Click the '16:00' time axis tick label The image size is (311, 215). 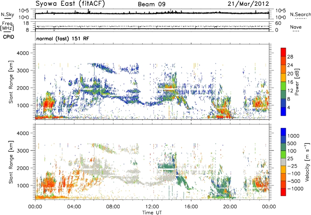[x=191, y=207]
